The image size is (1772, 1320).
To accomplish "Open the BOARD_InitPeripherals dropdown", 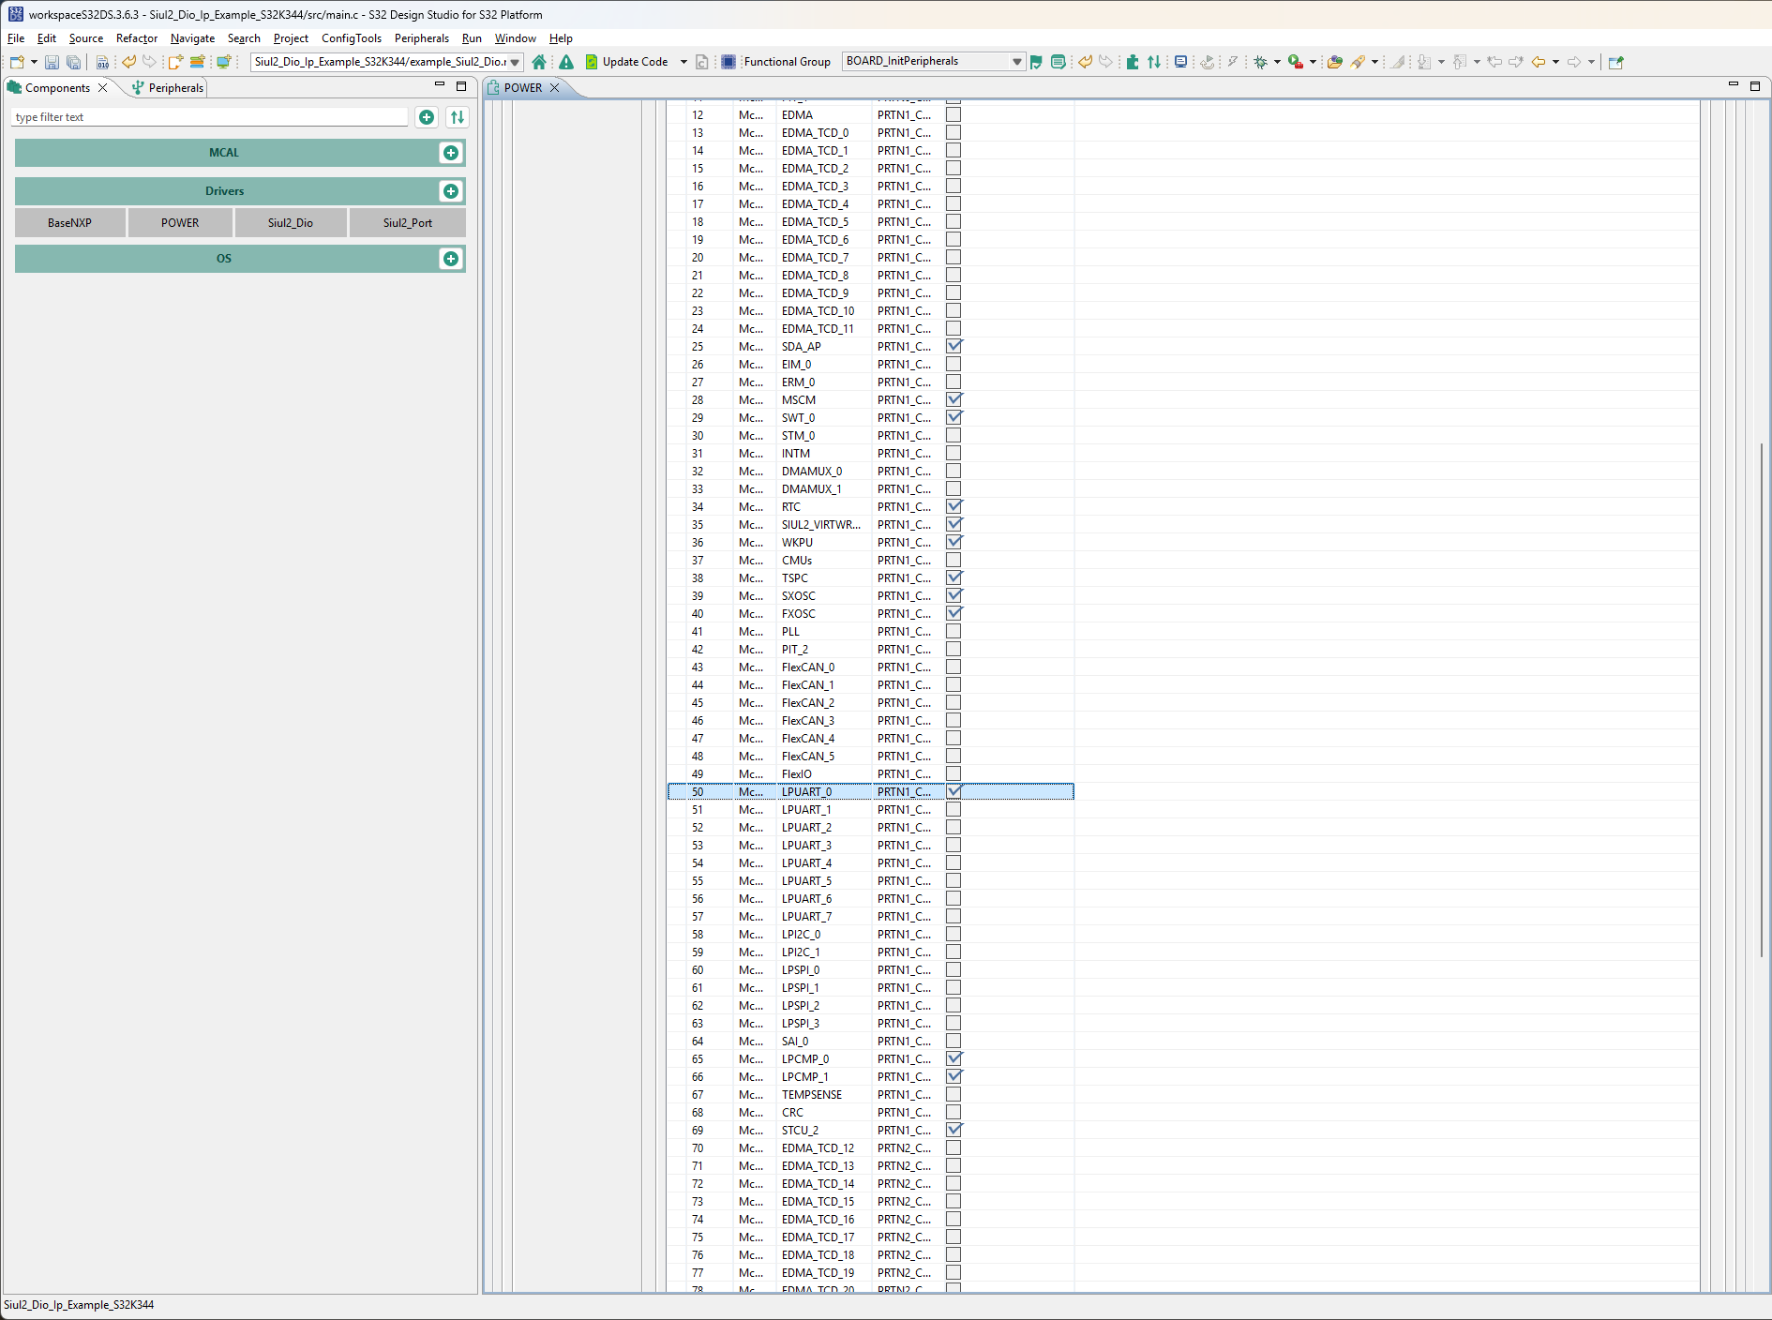I will point(1015,61).
